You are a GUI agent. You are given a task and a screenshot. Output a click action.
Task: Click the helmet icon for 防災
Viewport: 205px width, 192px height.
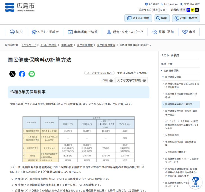tap(12, 32)
